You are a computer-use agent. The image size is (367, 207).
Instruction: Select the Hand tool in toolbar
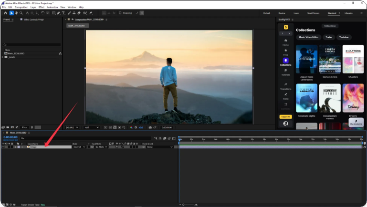coord(17,13)
